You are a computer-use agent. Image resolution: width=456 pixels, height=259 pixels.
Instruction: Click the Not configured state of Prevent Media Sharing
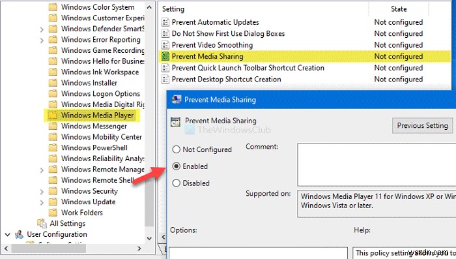click(399, 56)
